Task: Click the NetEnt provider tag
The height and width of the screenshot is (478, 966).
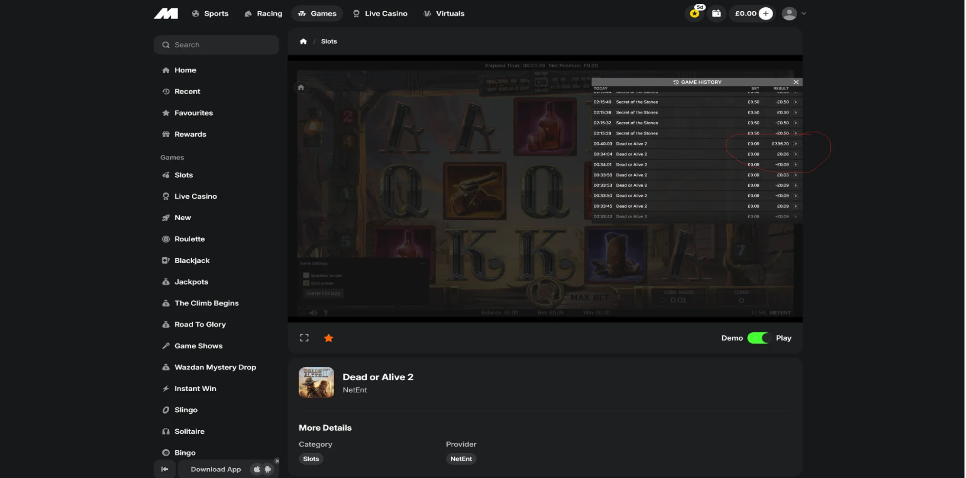Action: click(x=461, y=459)
